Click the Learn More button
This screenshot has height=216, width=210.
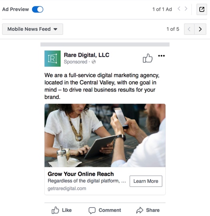[x=146, y=181]
